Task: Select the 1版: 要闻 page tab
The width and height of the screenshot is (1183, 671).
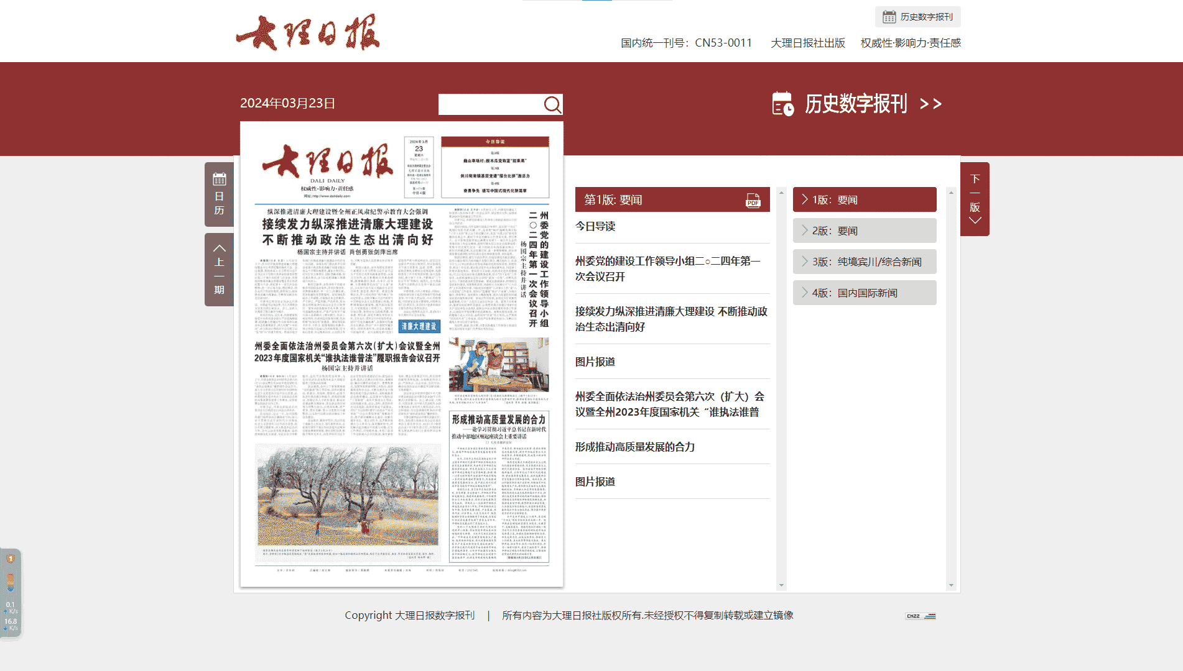Action: coord(865,199)
